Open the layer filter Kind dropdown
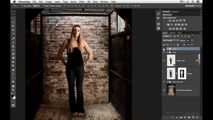Screen dimensions: 213x120 coord(167,36)
